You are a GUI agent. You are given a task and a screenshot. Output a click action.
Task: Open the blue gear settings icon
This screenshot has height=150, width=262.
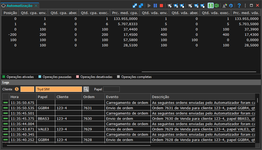[231, 6]
